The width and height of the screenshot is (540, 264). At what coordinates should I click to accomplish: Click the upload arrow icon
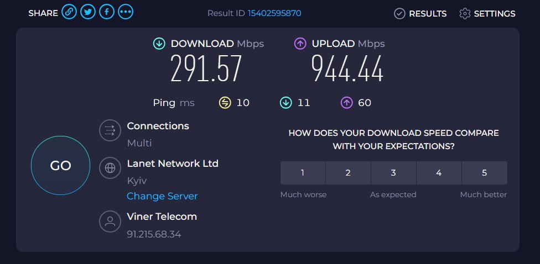point(300,44)
